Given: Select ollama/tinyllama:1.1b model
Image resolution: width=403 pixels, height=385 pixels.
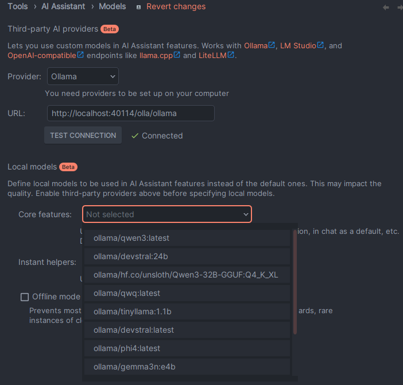Looking at the screenshot, I should point(187,311).
